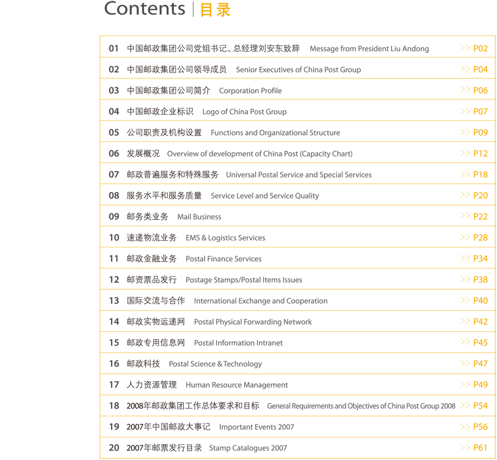Click the double-arrow icon beside P40
Image resolution: width=497 pixels, height=460 pixels.
[465, 300]
